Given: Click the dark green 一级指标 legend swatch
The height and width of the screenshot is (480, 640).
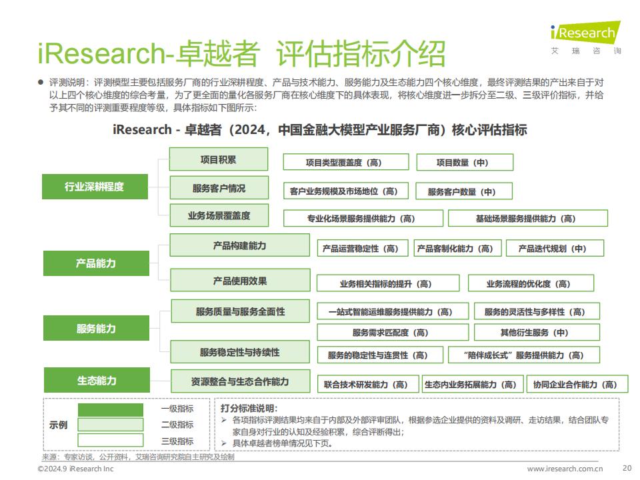Looking at the screenshot, I should point(111,410).
